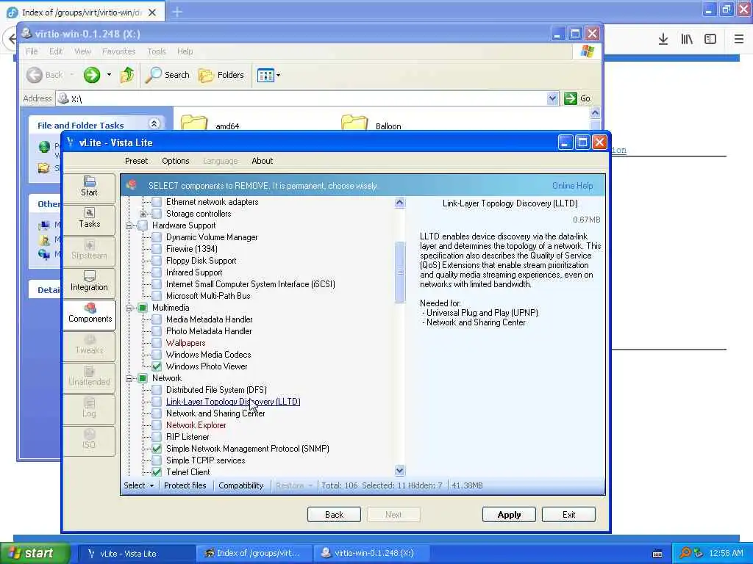Click the search tray icon in taskbar
The width and height of the screenshot is (753, 564).
(685, 553)
